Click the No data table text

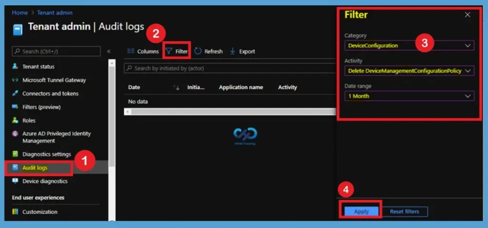pyautogui.click(x=138, y=102)
